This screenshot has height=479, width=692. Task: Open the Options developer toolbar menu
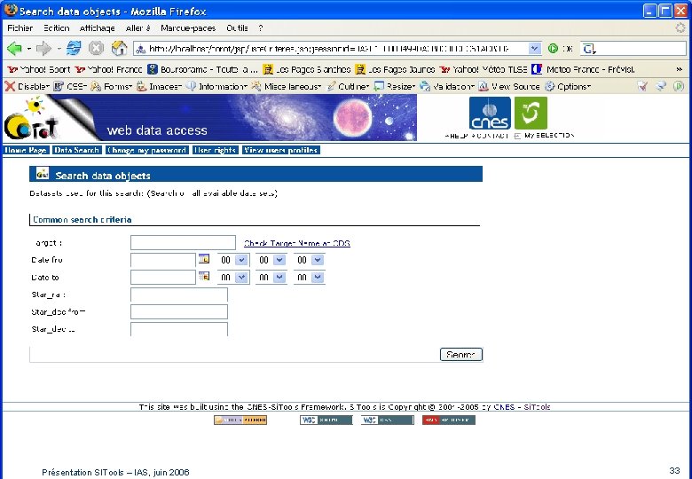point(568,86)
